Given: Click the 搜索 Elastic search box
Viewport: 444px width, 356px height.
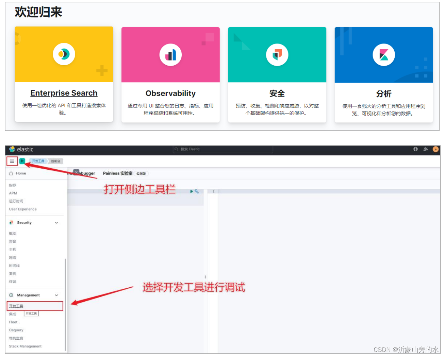Looking at the screenshot, I should tap(223, 149).
